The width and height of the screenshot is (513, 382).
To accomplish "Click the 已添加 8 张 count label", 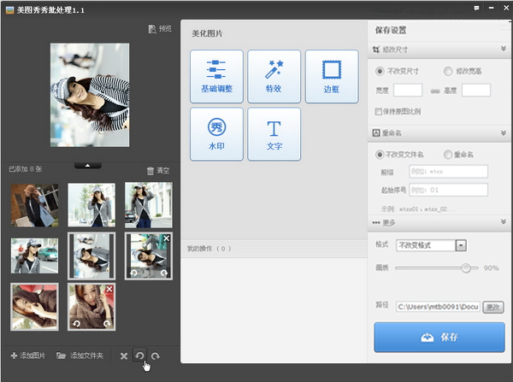I will 26,169.
